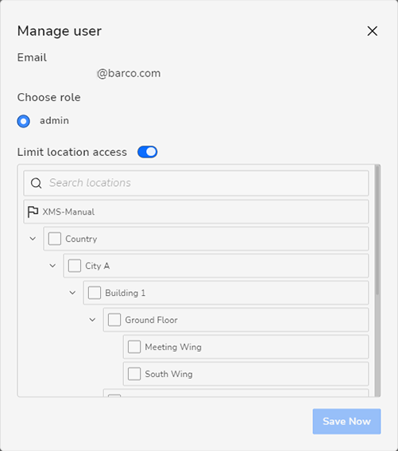The image size is (398, 451).
Task: Check the Country checkbox
Action: 55,239
